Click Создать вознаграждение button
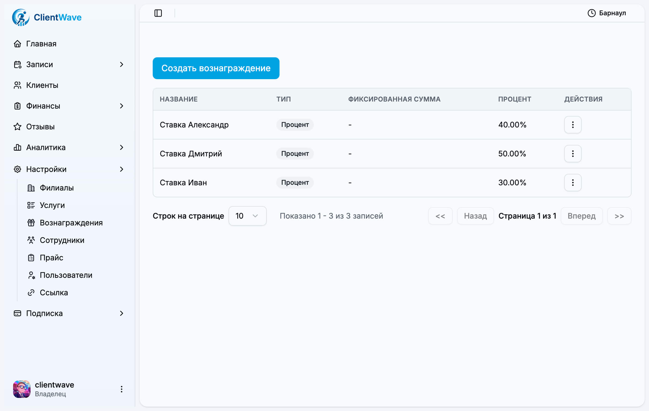 (216, 68)
